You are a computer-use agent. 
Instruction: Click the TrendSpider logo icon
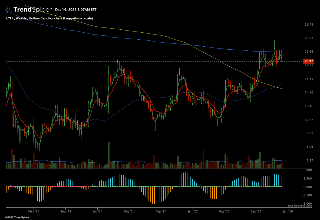[9, 10]
